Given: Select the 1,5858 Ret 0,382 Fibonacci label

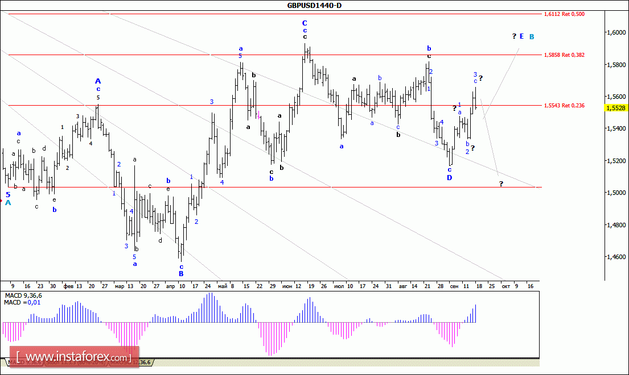Looking at the screenshot, I should [x=564, y=55].
